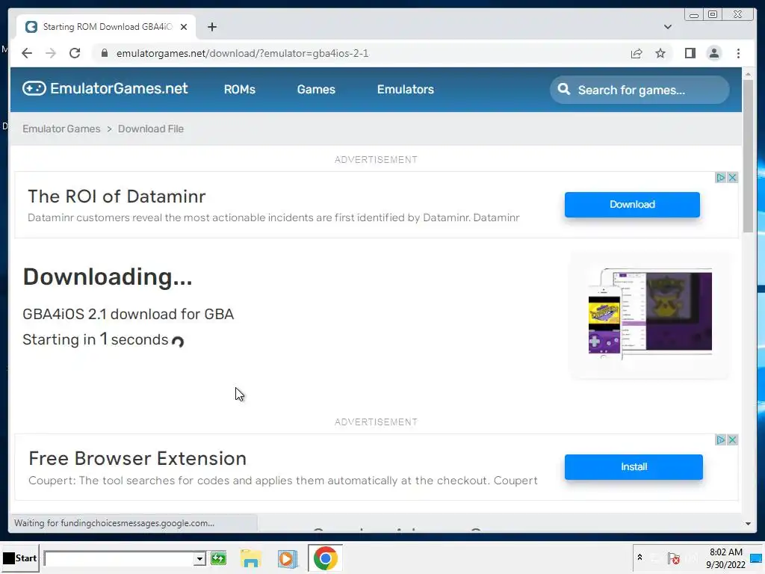Screen dimensions: 765x574
Task: Open Chrome's three-dot menu
Action: [738, 53]
